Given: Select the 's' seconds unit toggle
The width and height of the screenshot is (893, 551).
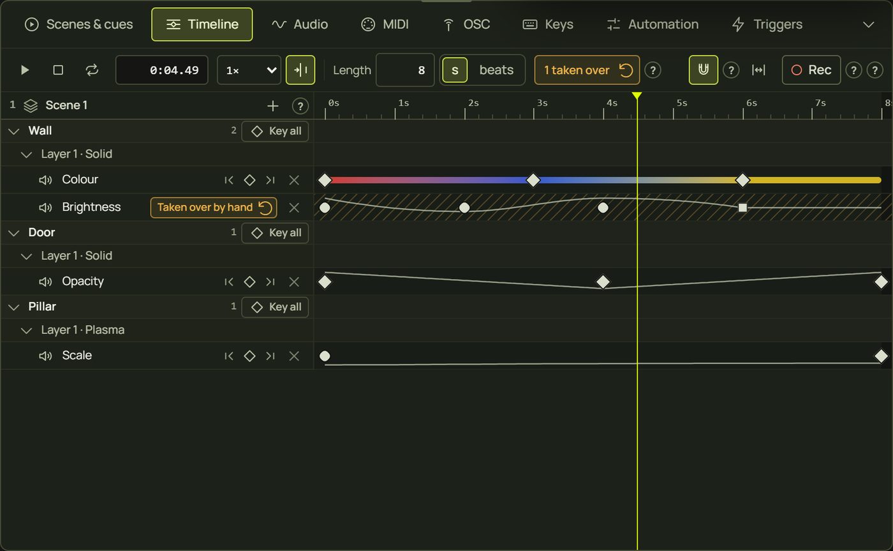Looking at the screenshot, I should coord(455,70).
